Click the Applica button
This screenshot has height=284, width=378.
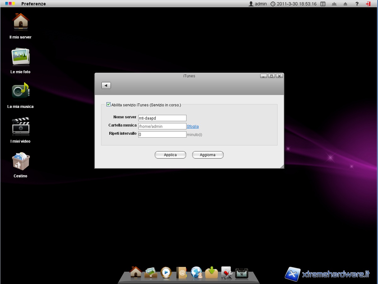tap(170, 155)
